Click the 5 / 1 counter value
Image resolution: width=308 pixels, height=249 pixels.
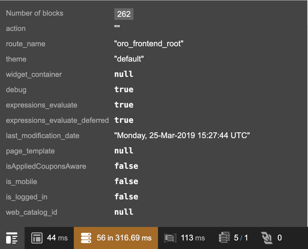point(241,238)
